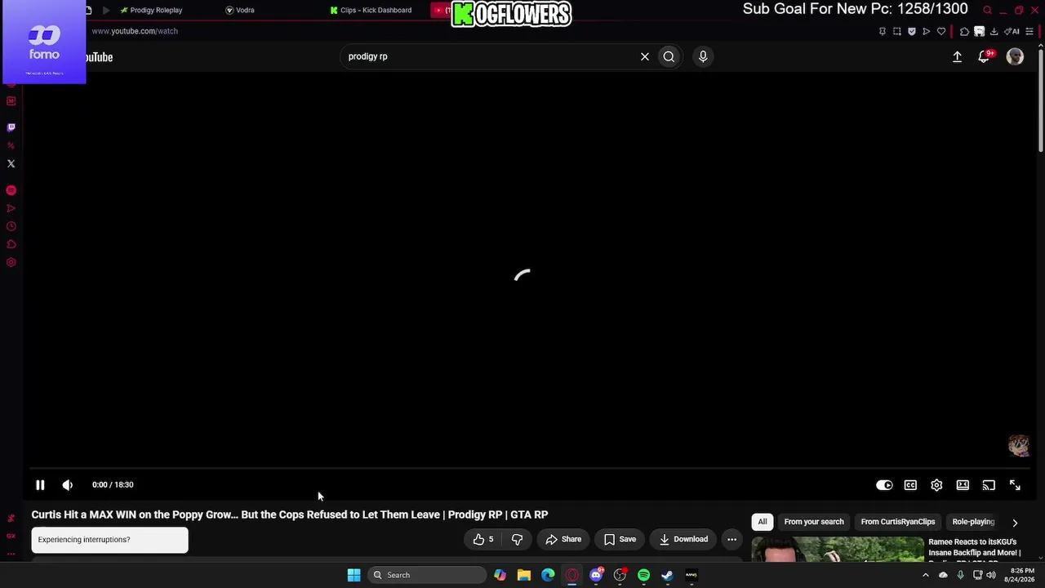1045x588 pixels.
Task: Open the browser extensions menu
Action: point(964,32)
